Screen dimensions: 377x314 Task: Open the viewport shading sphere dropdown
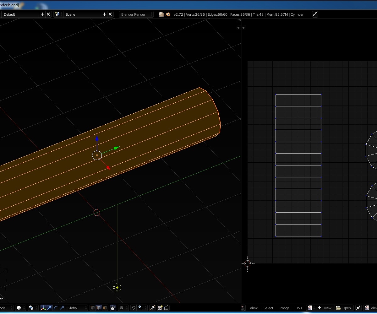click(21, 308)
